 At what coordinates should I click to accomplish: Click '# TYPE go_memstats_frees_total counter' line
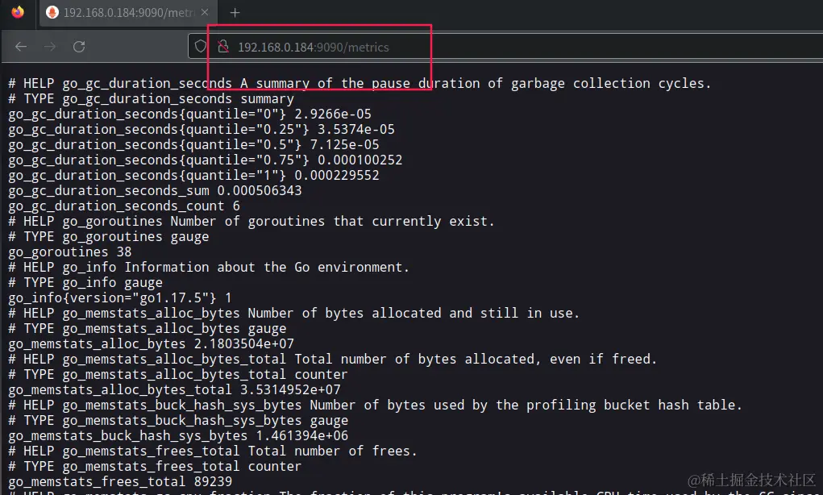[x=155, y=466]
